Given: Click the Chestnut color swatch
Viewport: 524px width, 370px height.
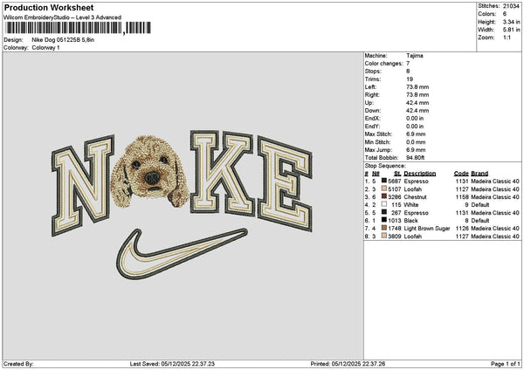Looking at the screenshot, I should click(x=384, y=196).
